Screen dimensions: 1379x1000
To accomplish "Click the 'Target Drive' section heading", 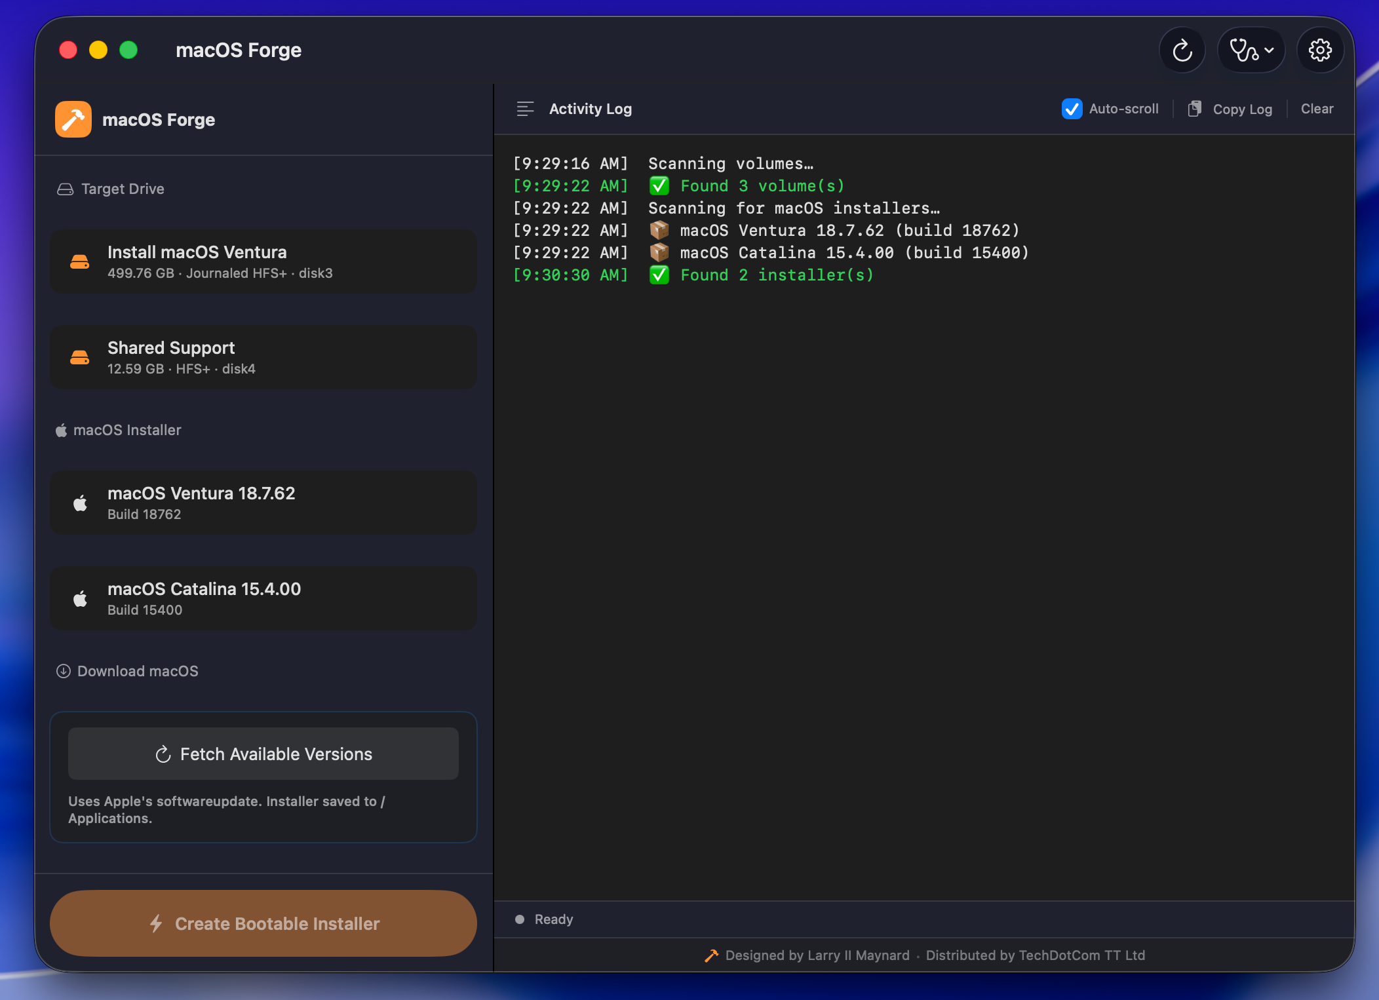I will coord(123,189).
